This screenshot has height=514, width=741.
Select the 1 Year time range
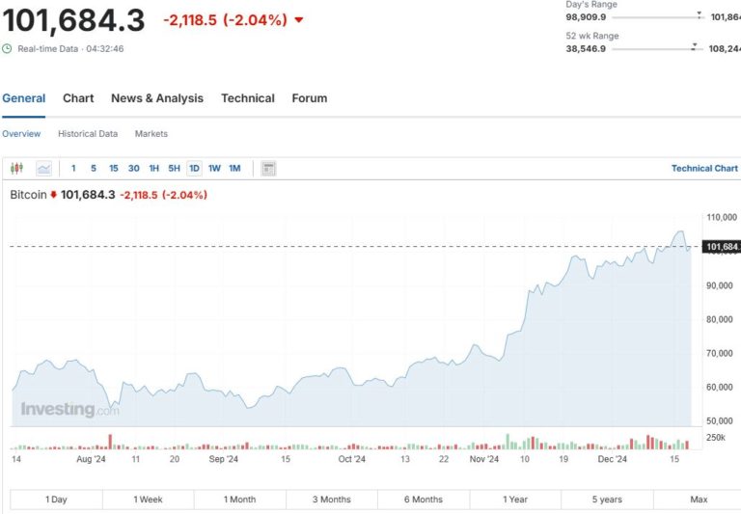tap(515, 500)
